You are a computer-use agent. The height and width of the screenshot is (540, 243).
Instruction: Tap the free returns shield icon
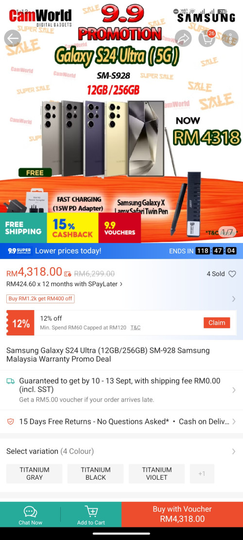11,421
